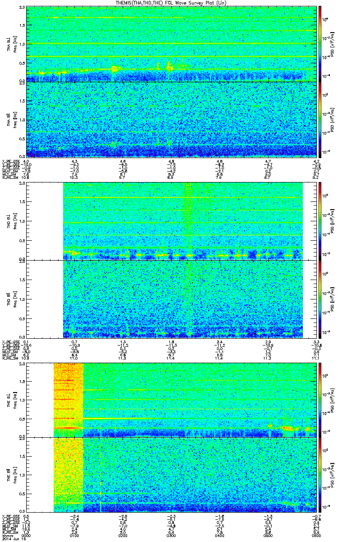
Task: Click the color bar beside THA B-parallel panel
Action: (x=320, y=119)
